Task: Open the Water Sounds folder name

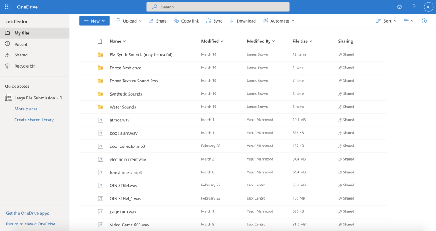Action: click(x=123, y=107)
